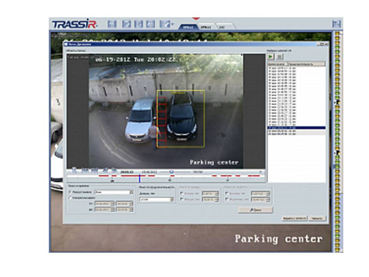Click the upper value field in the third settings group
Image resolution: width=369 pixels, height=277 pixels.
210,194
